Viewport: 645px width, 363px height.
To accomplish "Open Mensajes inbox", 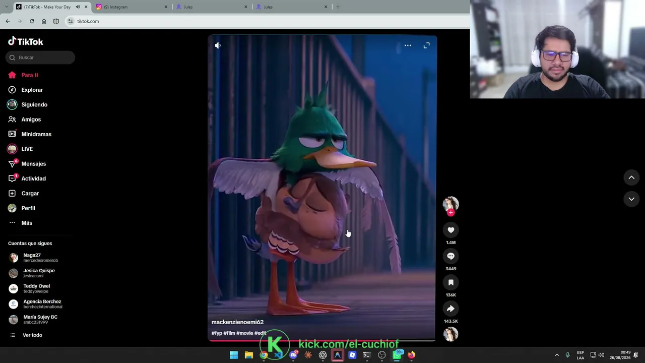I will coord(27,164).
